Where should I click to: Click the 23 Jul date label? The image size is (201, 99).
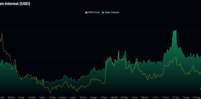pos(176,98)
